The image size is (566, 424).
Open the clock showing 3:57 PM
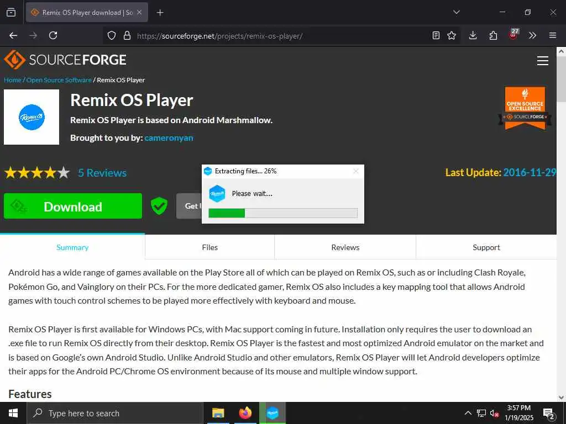519,413
